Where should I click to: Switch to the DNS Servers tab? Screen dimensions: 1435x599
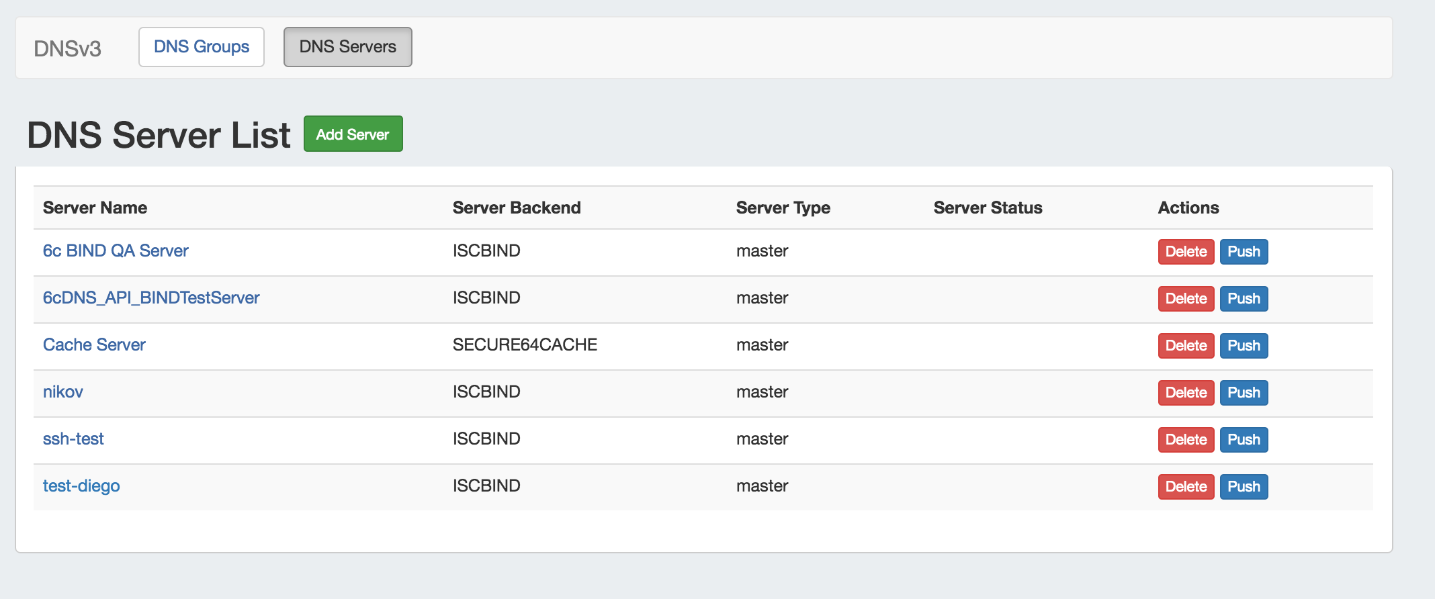click(x=347, y=47)
